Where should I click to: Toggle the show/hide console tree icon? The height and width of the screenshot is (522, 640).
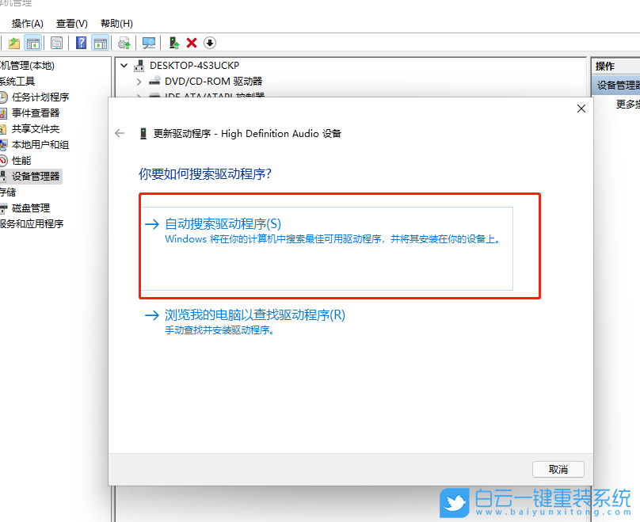33,43
